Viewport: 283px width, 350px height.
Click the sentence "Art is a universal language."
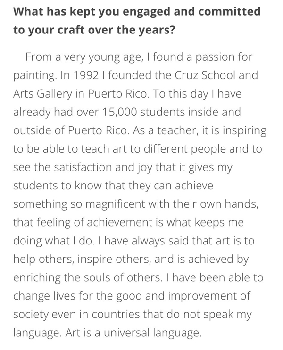133,333
